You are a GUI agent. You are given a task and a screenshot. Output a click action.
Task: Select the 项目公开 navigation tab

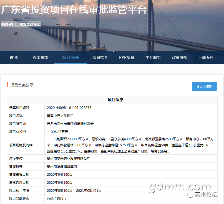(71, 57)
